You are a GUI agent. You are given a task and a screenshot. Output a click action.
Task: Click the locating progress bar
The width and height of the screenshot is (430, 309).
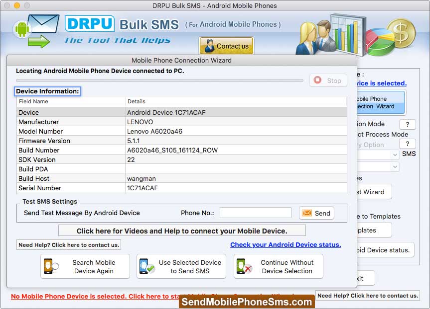click(159, 80)
